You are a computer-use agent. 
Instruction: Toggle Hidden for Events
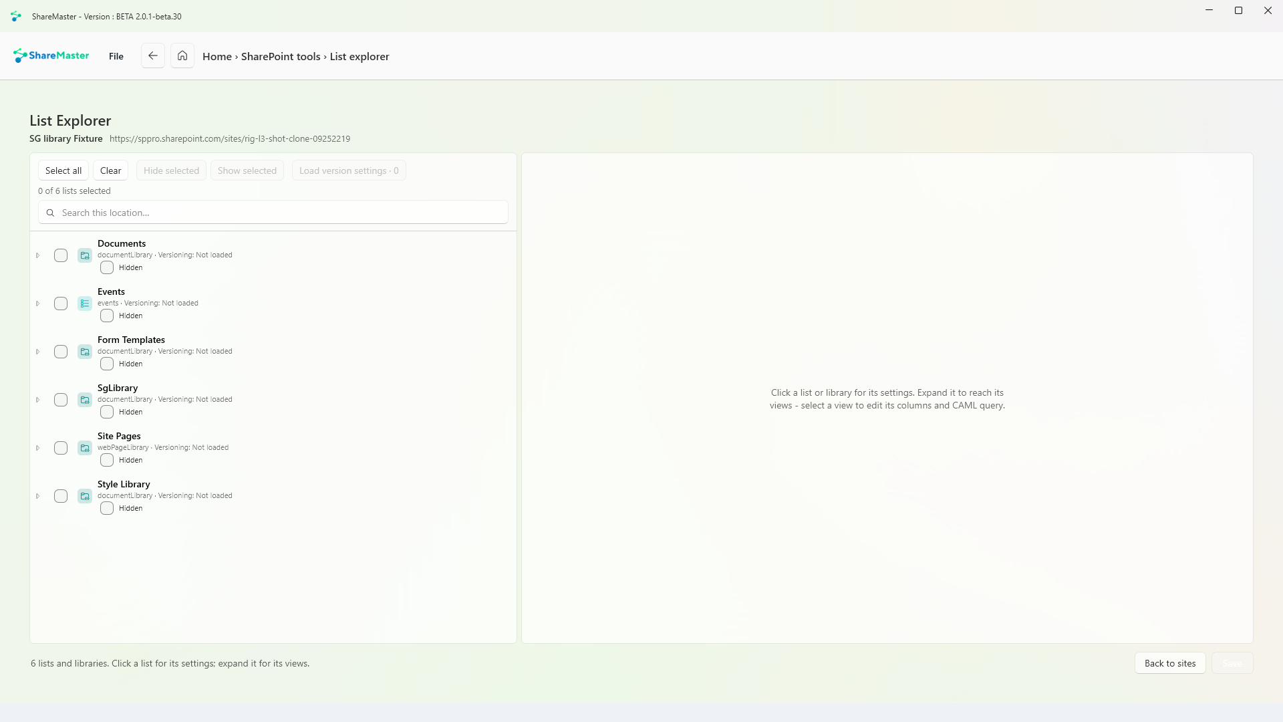click(107, 316)
